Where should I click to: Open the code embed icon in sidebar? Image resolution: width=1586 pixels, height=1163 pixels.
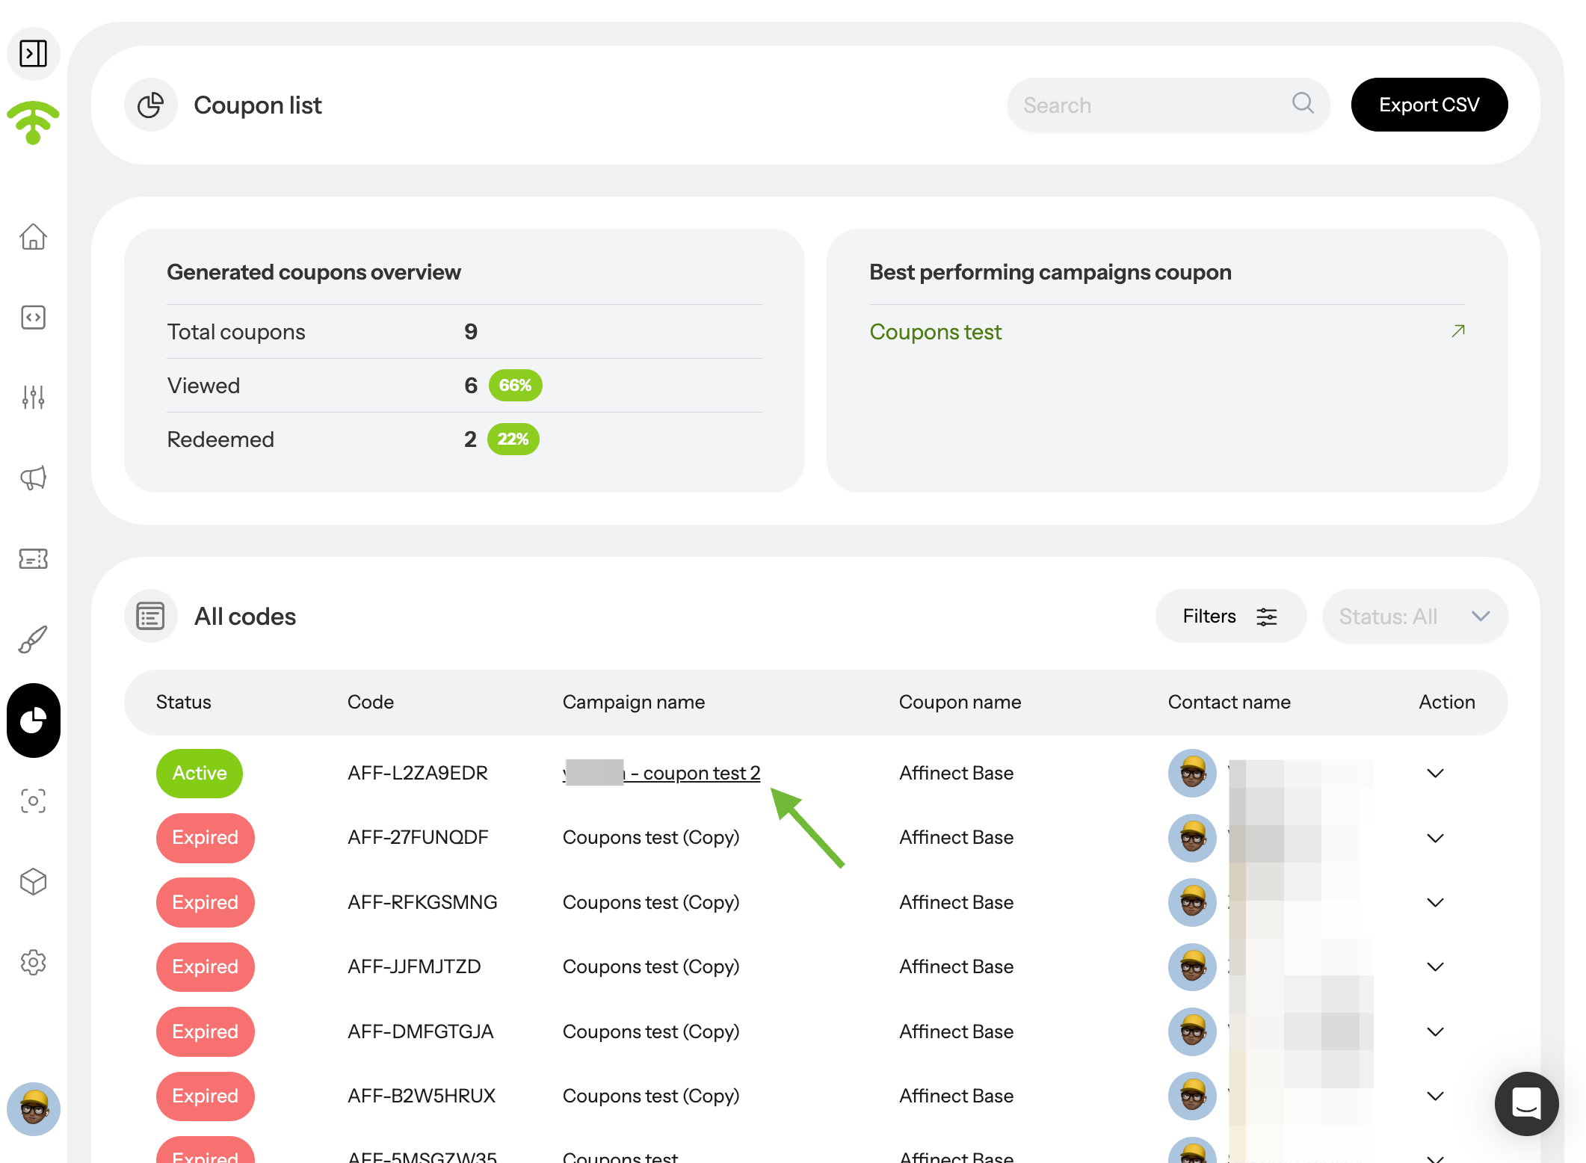click(34, 318)
